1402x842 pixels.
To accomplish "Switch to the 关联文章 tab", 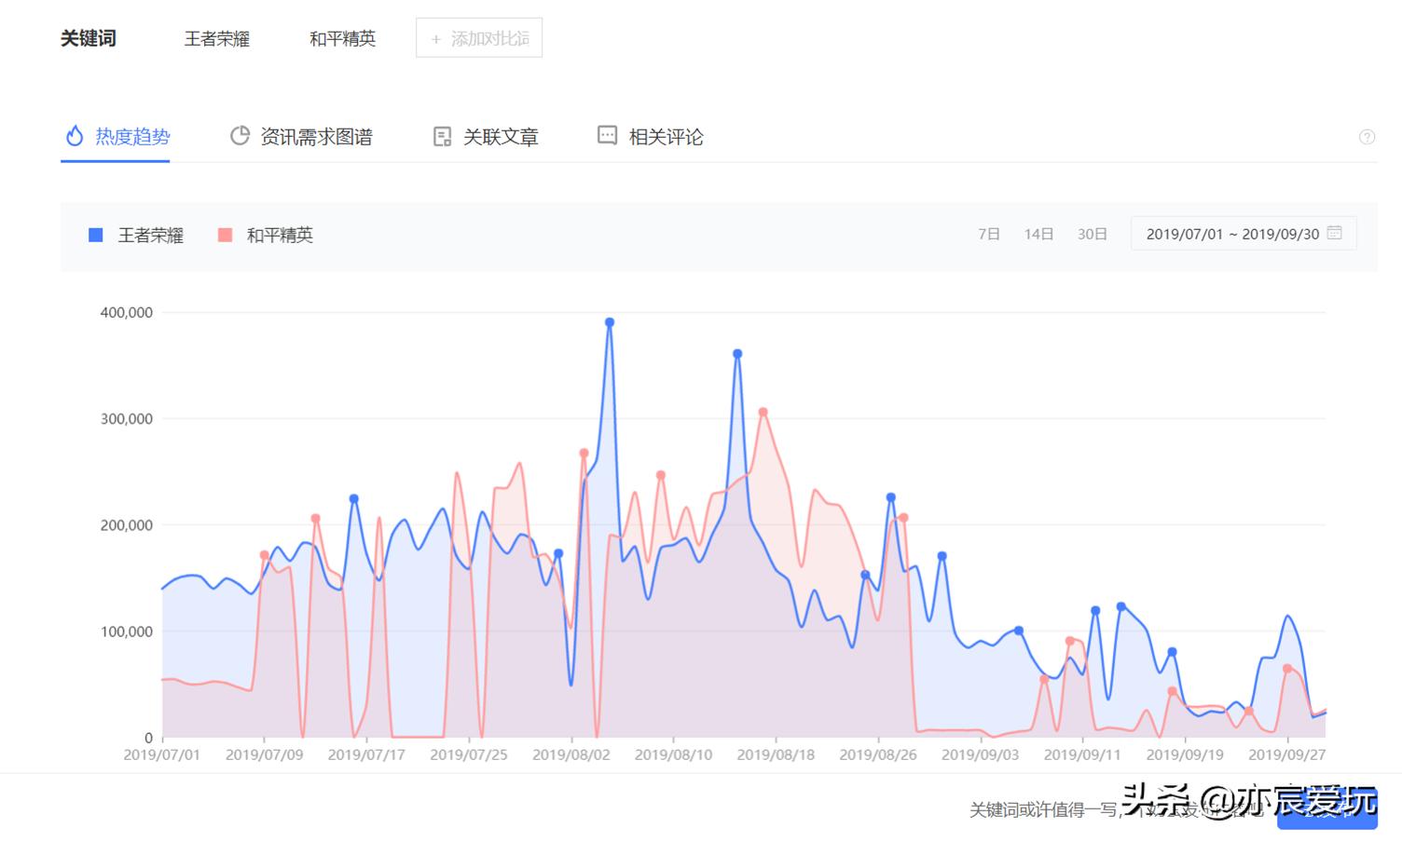I will point(502,136).
